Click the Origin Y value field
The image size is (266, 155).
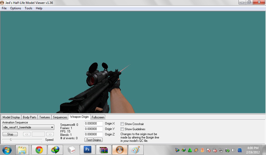[94, 129]
